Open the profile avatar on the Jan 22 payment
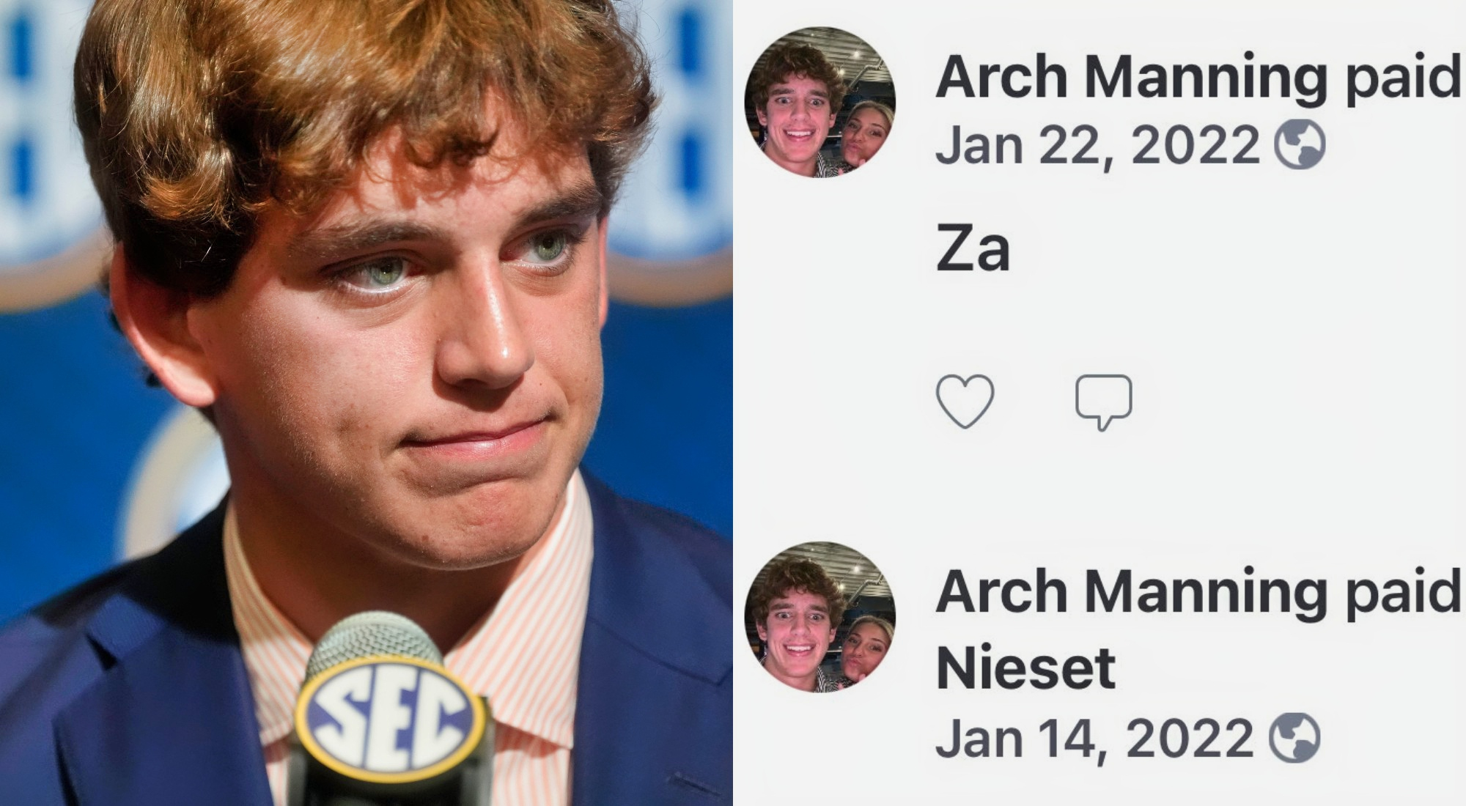1466x806 pixels. coord(819,102)
